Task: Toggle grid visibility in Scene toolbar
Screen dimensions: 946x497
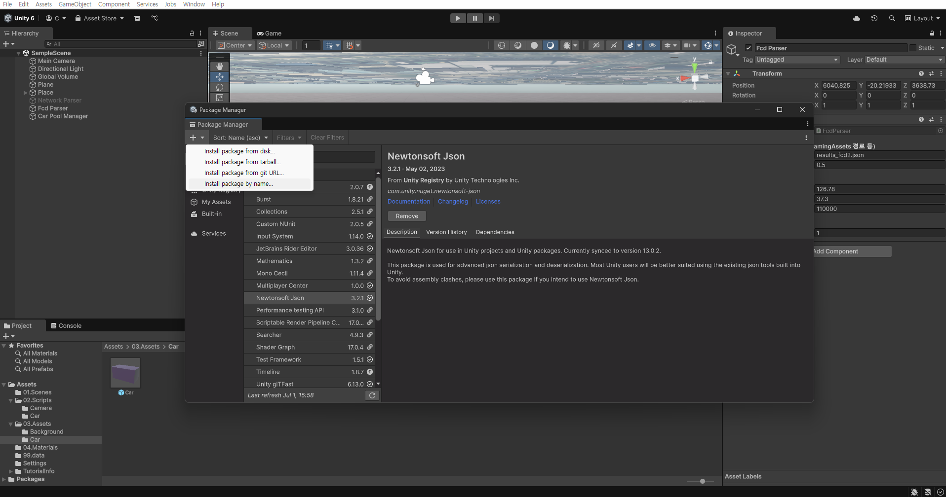Action: (x=329, y=45)
